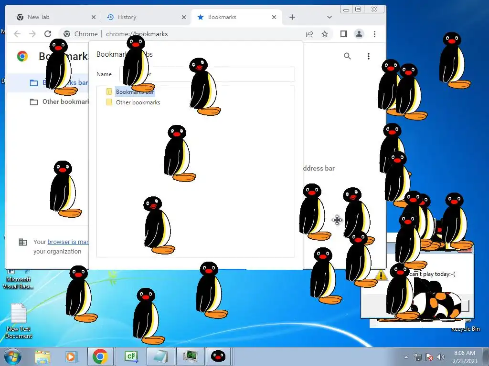The height and width of the screenshot is (366, 489).
Task: Open the 'browser is managed' link
Action: pos(68,242)
